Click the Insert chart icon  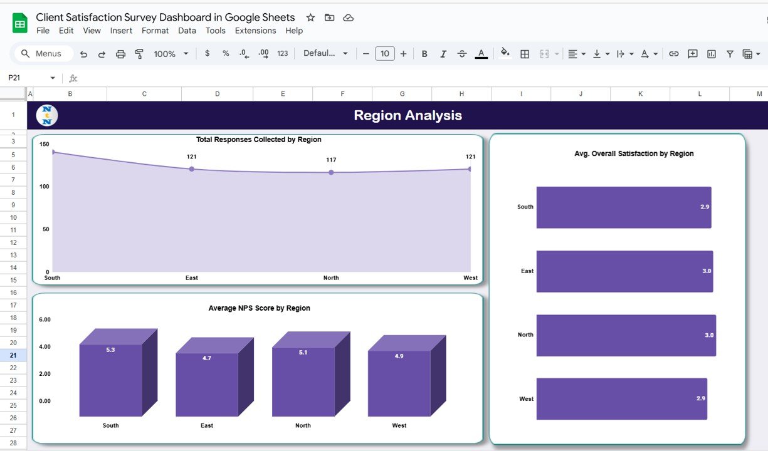point(711,54)
